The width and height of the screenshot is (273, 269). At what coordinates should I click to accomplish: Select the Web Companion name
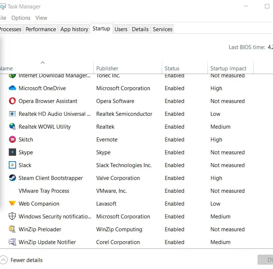pyautogui.click(x=39, y=204)
